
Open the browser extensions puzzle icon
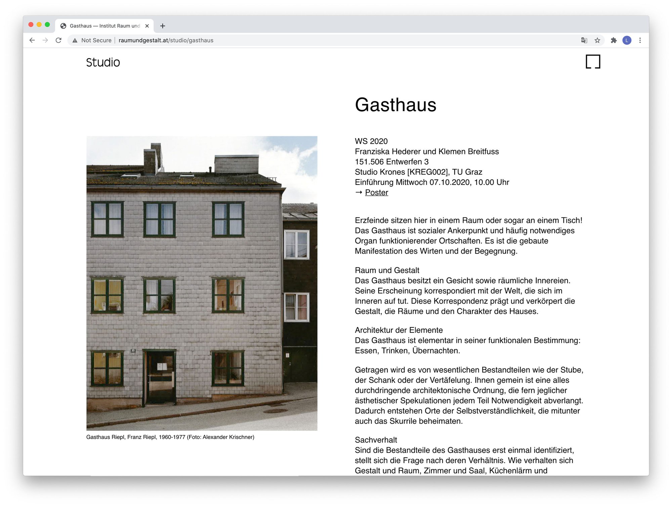[x=614, y=40]
